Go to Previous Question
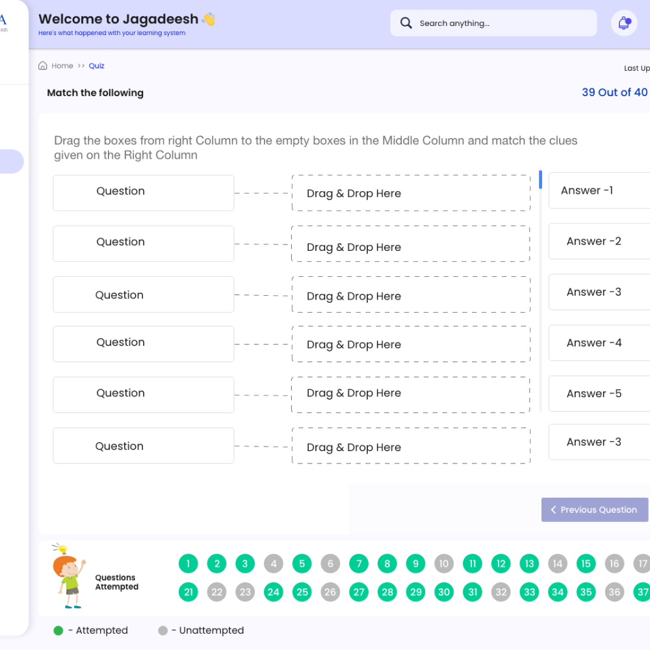The image size is (650, 650). [595, 510]
